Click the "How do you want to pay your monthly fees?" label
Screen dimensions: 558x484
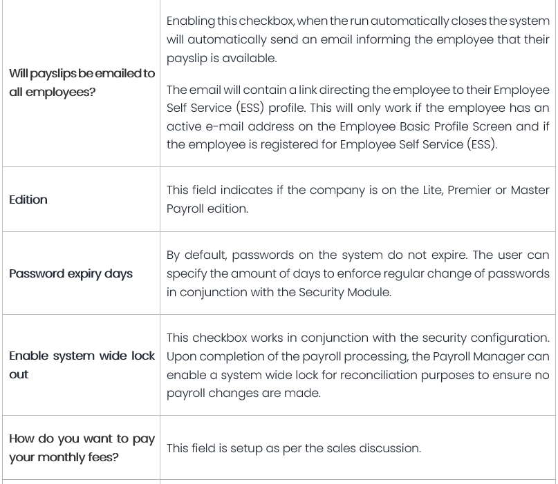82,447
